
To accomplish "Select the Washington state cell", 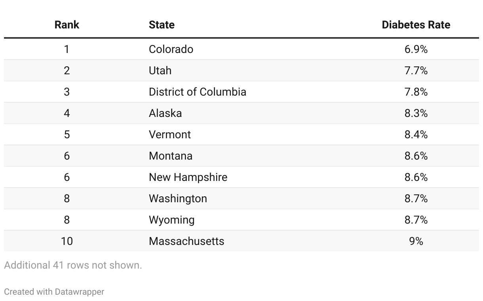I will (178, 199).
